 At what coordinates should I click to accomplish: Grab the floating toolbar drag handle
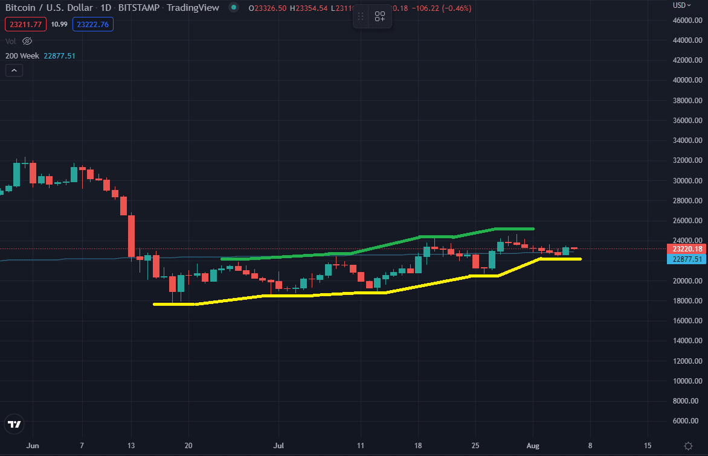[x=360, y=17]
